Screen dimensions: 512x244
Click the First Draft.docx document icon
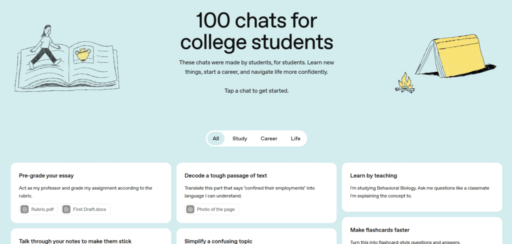pyautogui.click(x=67, y=210)
